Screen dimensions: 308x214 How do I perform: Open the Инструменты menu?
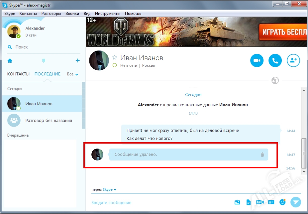[x=107, y=14]
